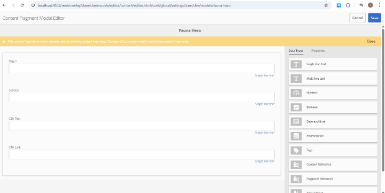
Task: Select the Fragment Reference label
Action: click(x=320, y=179)
